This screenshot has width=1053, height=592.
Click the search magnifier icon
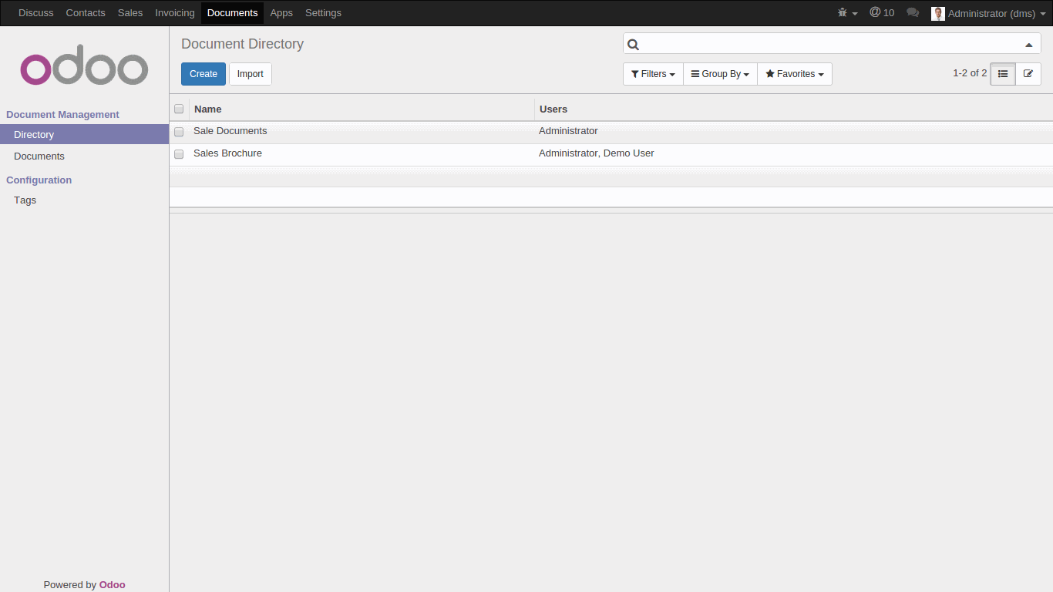[x=633, y=45]
